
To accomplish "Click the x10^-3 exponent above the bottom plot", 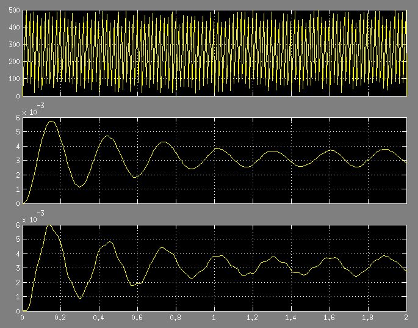I will [x=33, y=217].
